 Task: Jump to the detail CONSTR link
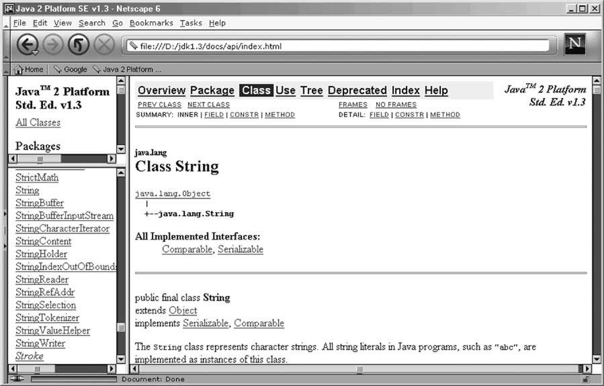pyautogui.click(x=409, y=115)
